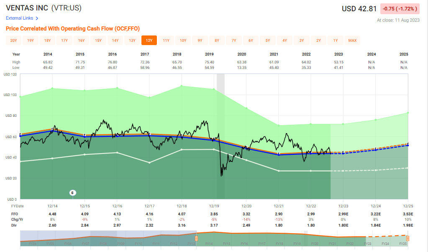Select the 1Y time range tab
The image size is (428, 252).
pyautogui.click(x=335, y=40)
